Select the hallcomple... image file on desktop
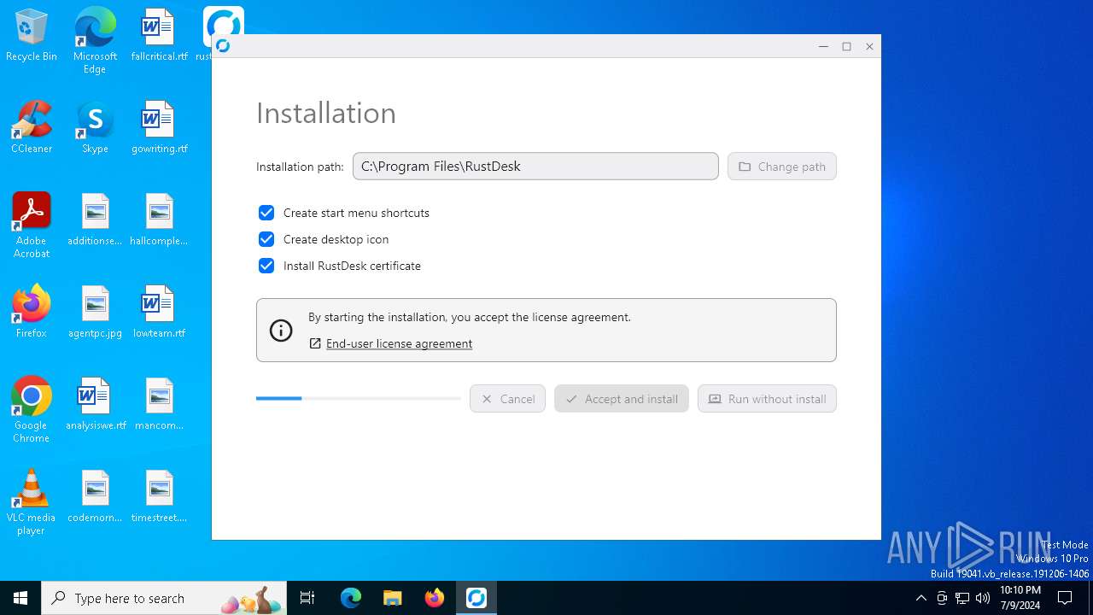 point(159,220)
